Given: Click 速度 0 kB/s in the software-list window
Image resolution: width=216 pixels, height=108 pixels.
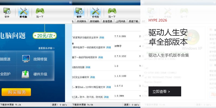Looking at the screenshot, I should point(131,105).
